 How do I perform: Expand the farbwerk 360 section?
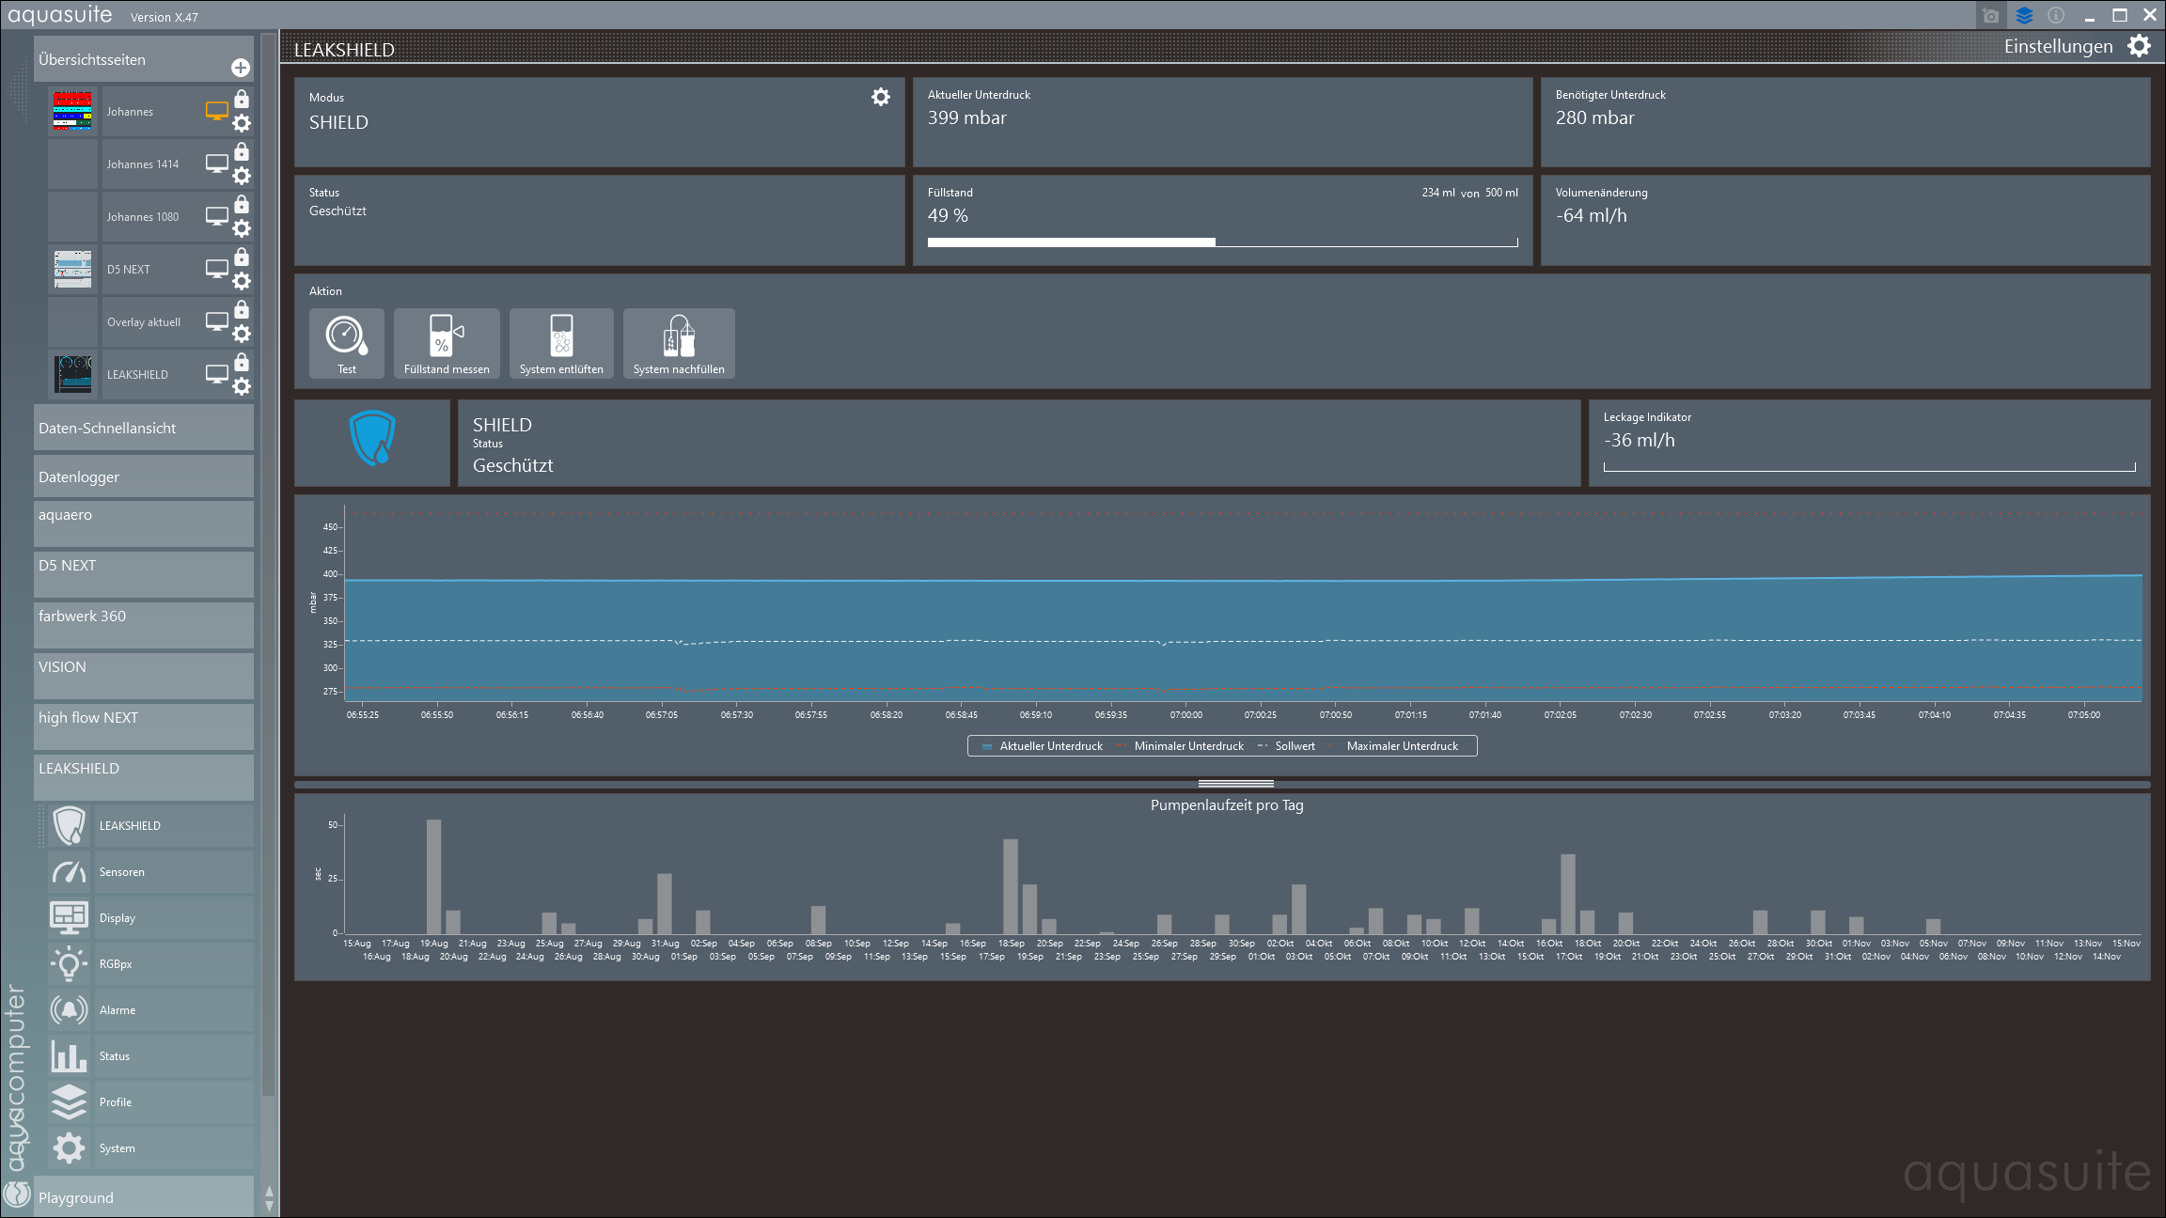point(144,625)
